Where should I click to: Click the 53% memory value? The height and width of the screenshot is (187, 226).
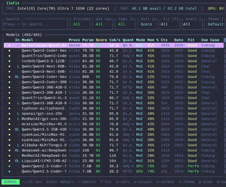tap(151, 61)
